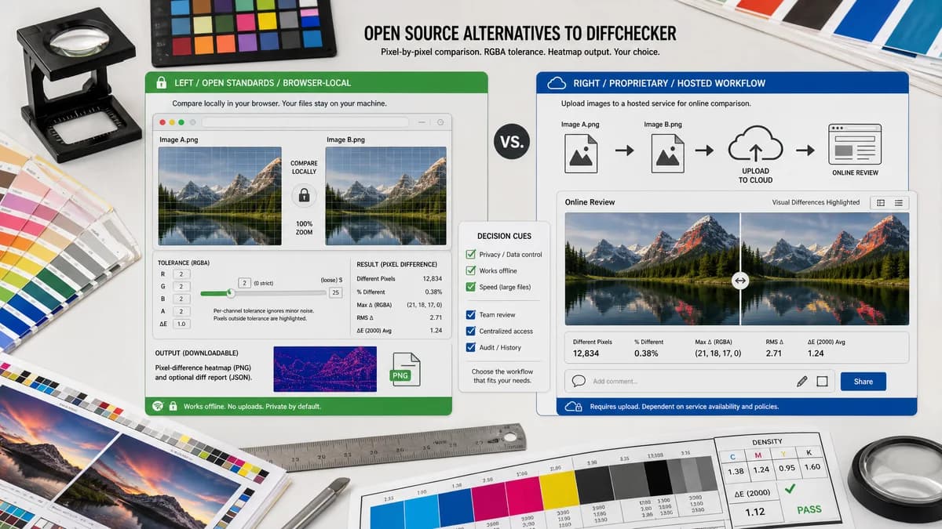Viewport: 942px width, 529px height.
Task: Select the pencil annotate icon
Action: pyautogui.click(x=801, y=382)
